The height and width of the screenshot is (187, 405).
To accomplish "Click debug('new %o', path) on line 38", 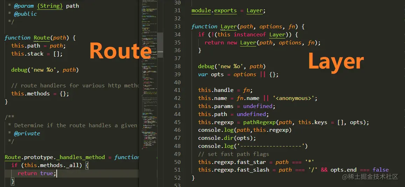I will tap(232, 66).
